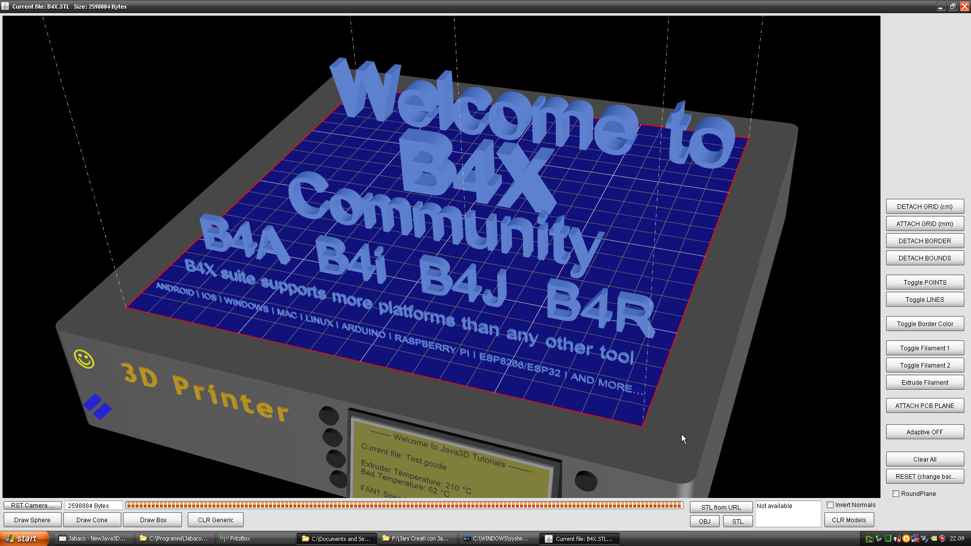Toggle Adaptive OFF button

click(924, 432)
